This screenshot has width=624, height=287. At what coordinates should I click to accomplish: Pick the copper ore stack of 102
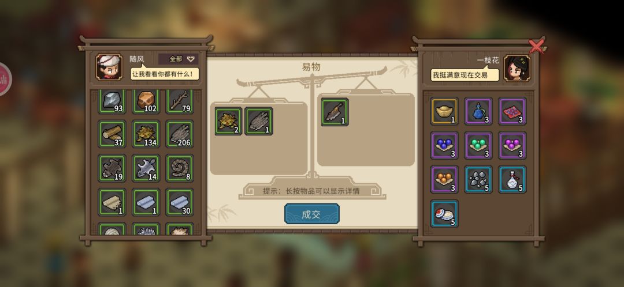point(146,101)
